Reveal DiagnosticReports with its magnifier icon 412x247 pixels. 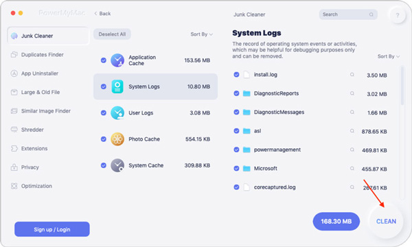(x=352, y=93)
